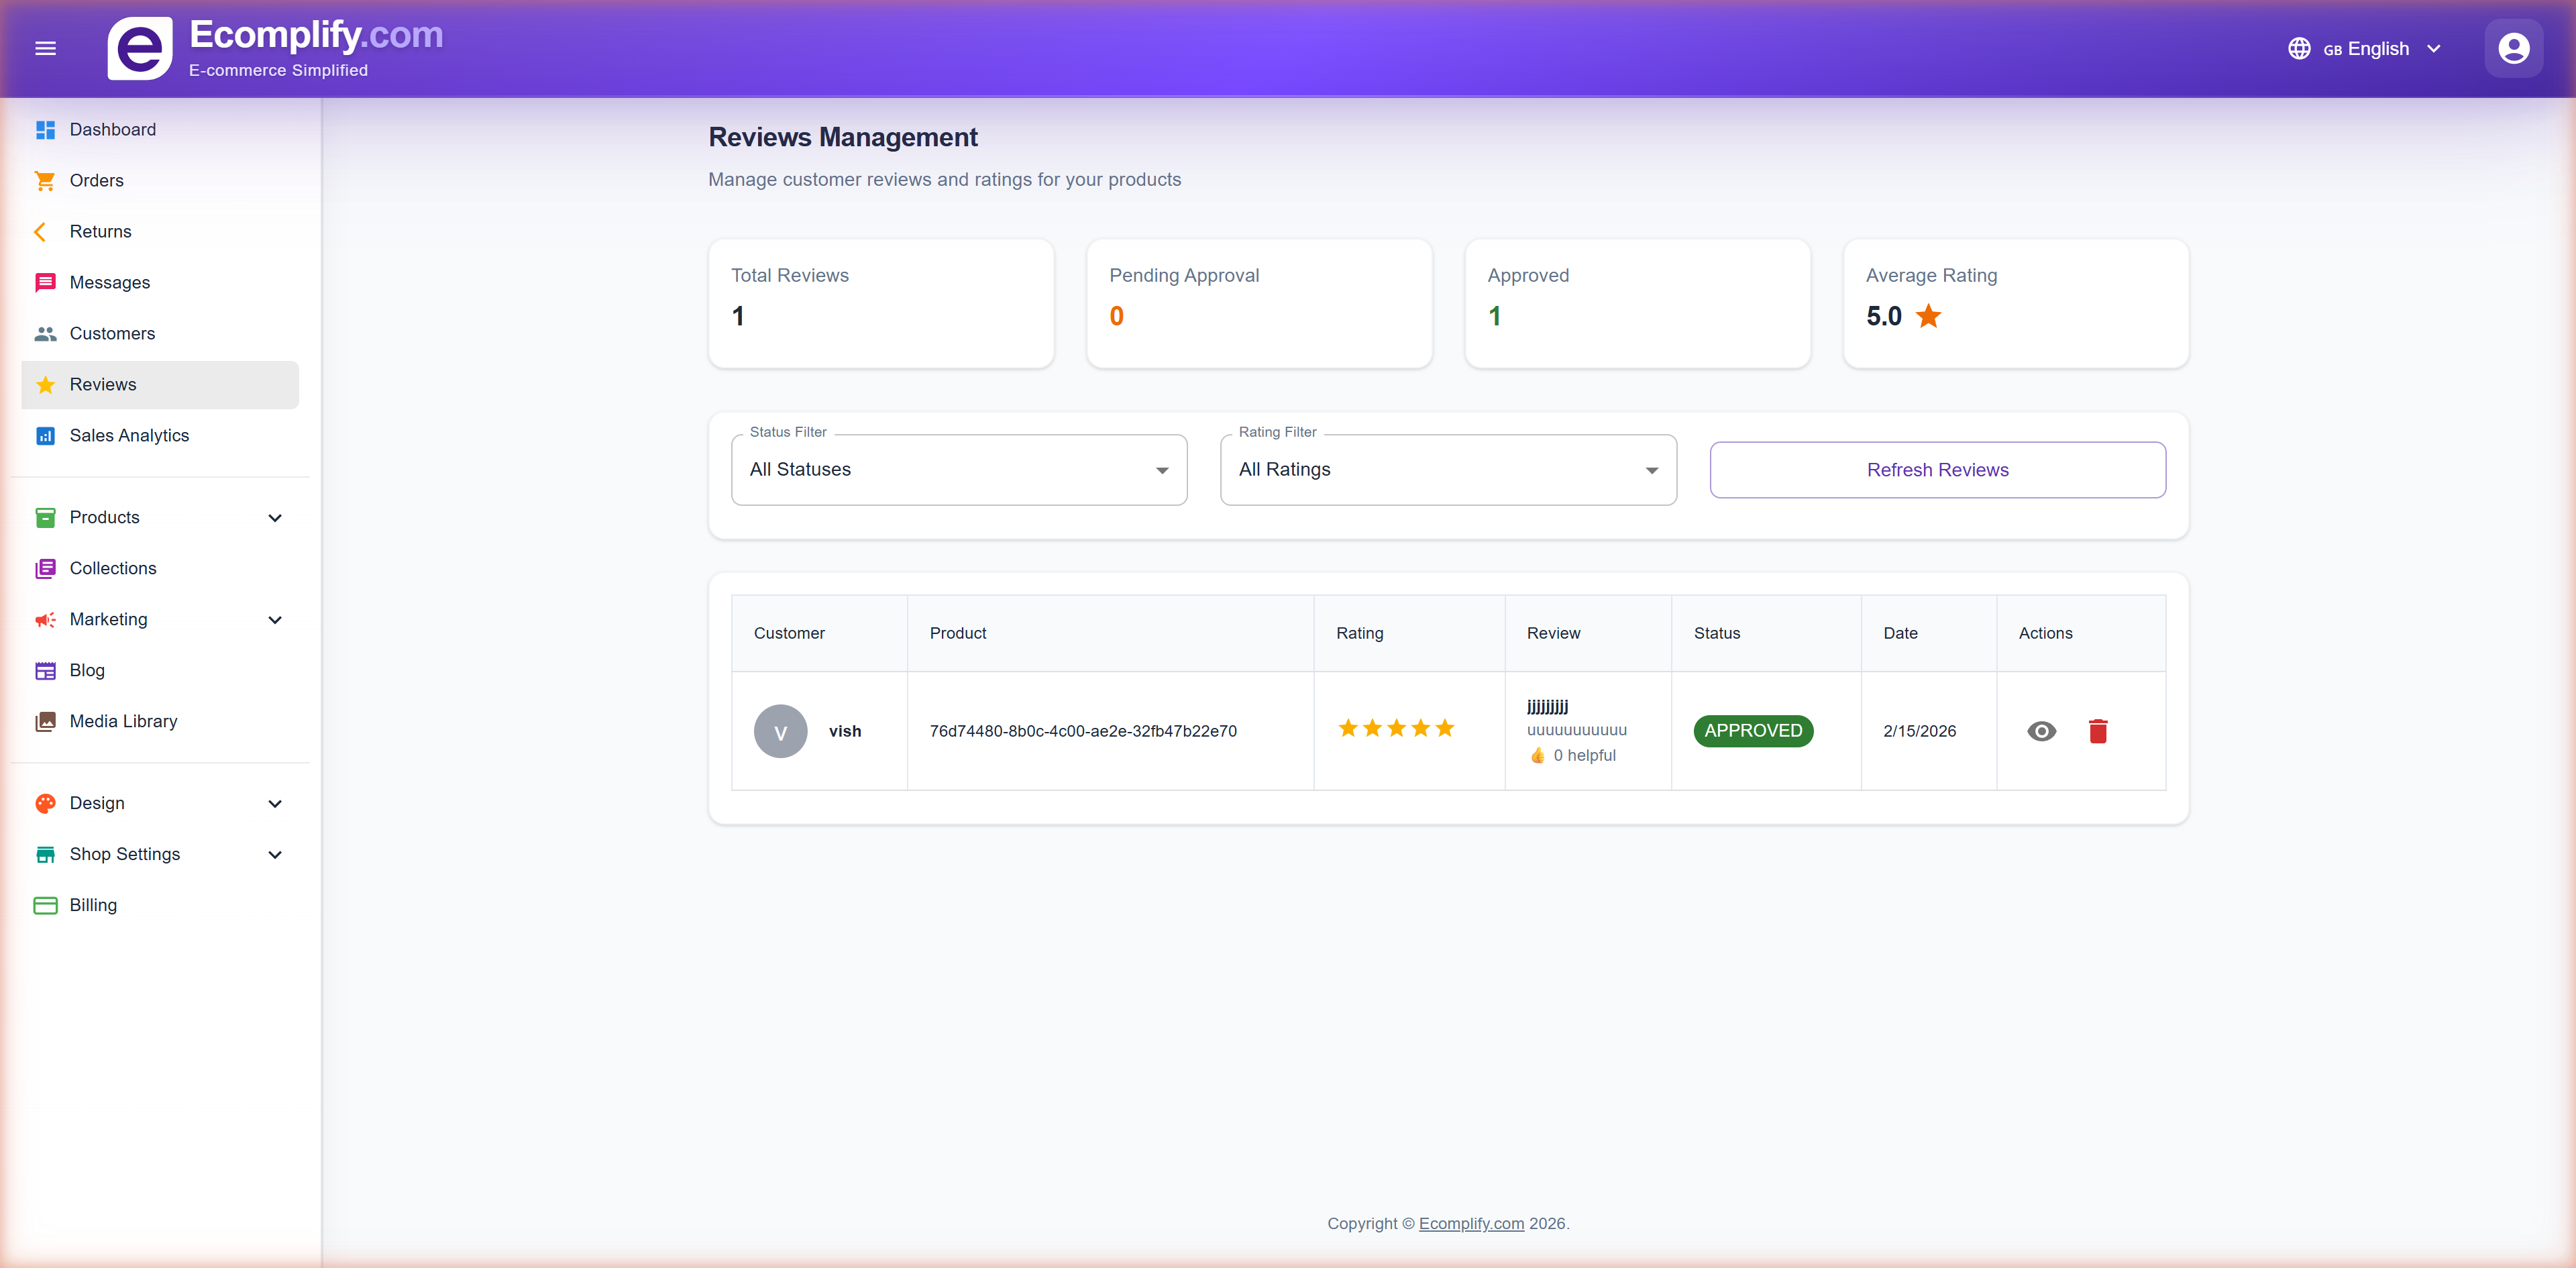Screen dimensions: 2576x1268
Task: Click the thumbs-up helpful icon
Action: tap(1537, 756)
